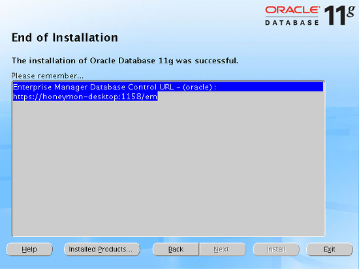Open the Help button
Screen dimensions: 359x269
(x=29, y=249)
